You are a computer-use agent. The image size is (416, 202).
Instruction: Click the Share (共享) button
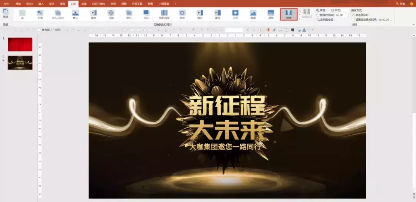(x=401, y=4)
